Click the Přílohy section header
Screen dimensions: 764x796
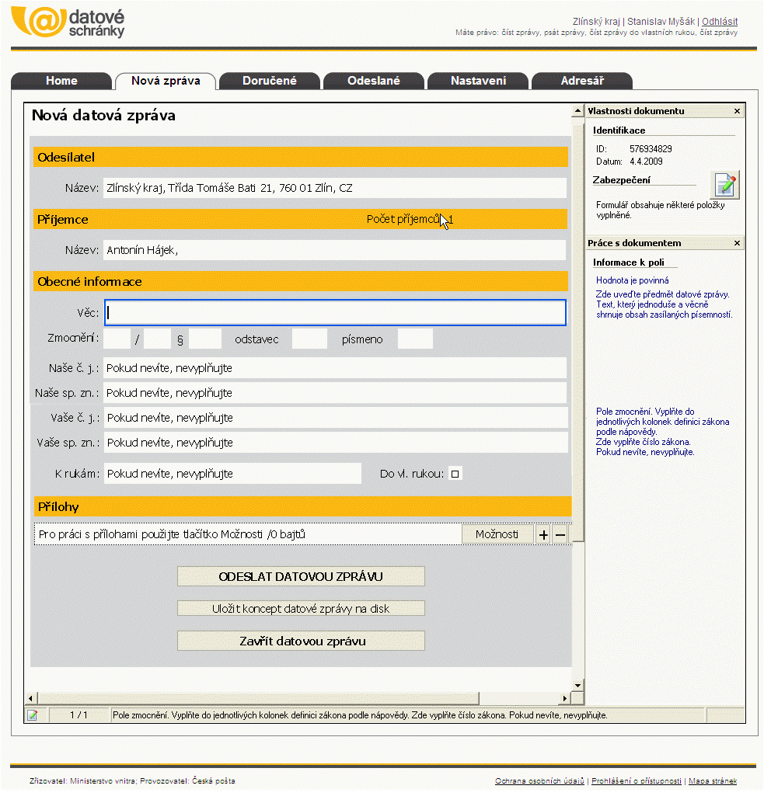click(x=302, y=506)
